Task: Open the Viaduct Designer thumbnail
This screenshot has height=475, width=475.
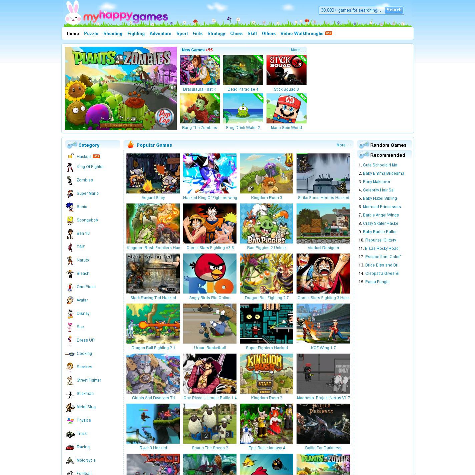Action: (323, 223)
